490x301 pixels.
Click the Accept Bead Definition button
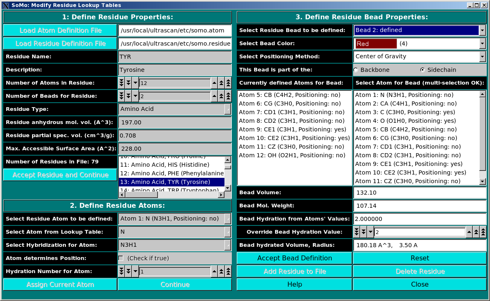tap(294, 258)
